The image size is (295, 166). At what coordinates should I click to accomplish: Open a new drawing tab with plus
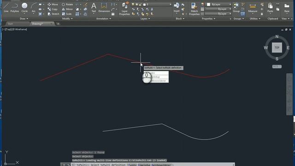[x=58, y=24]
